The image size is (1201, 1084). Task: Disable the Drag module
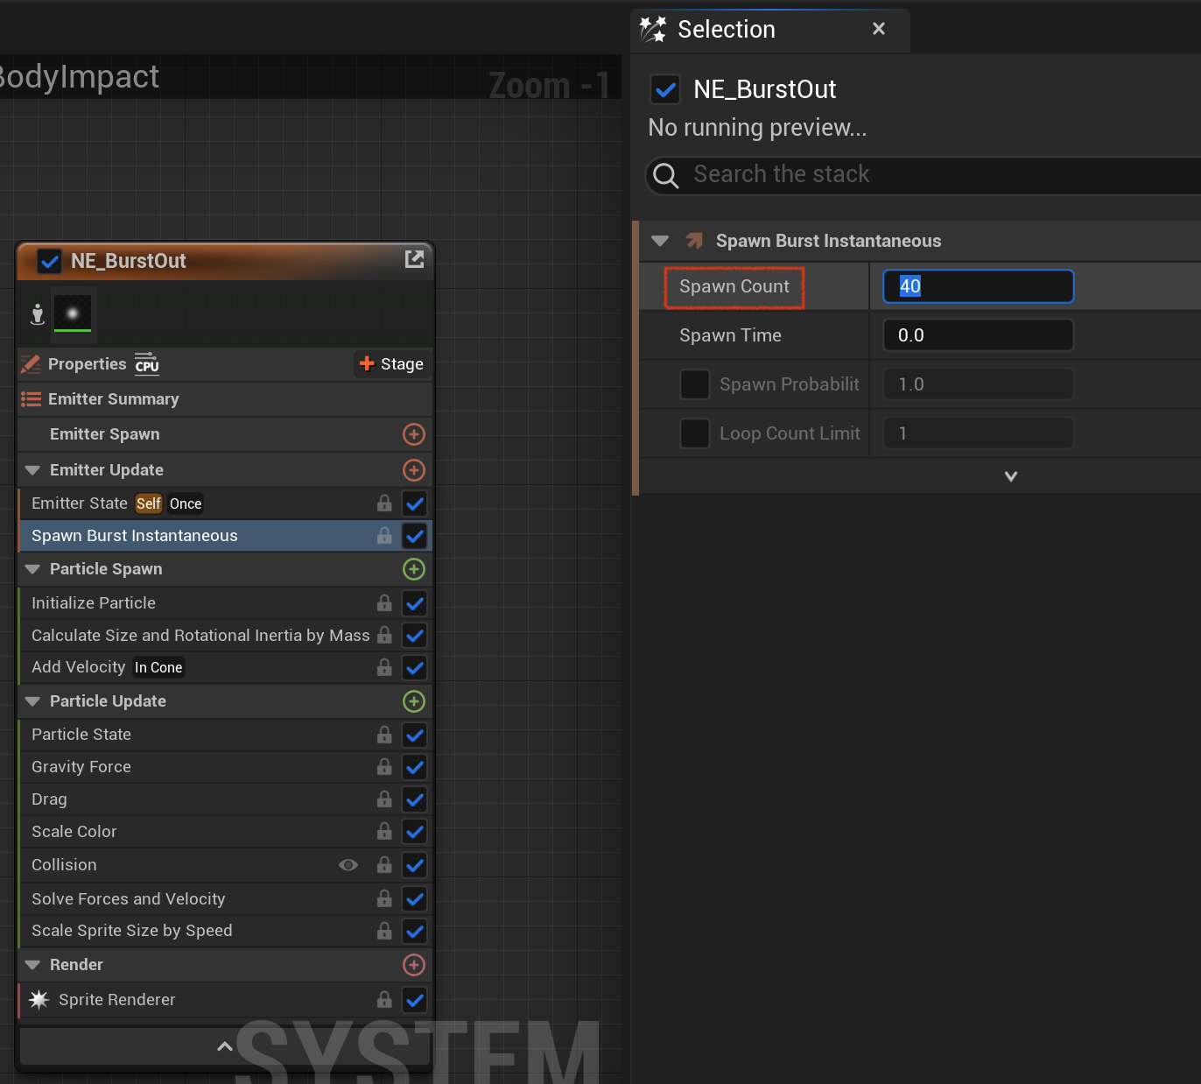click(x=415, y=799)
